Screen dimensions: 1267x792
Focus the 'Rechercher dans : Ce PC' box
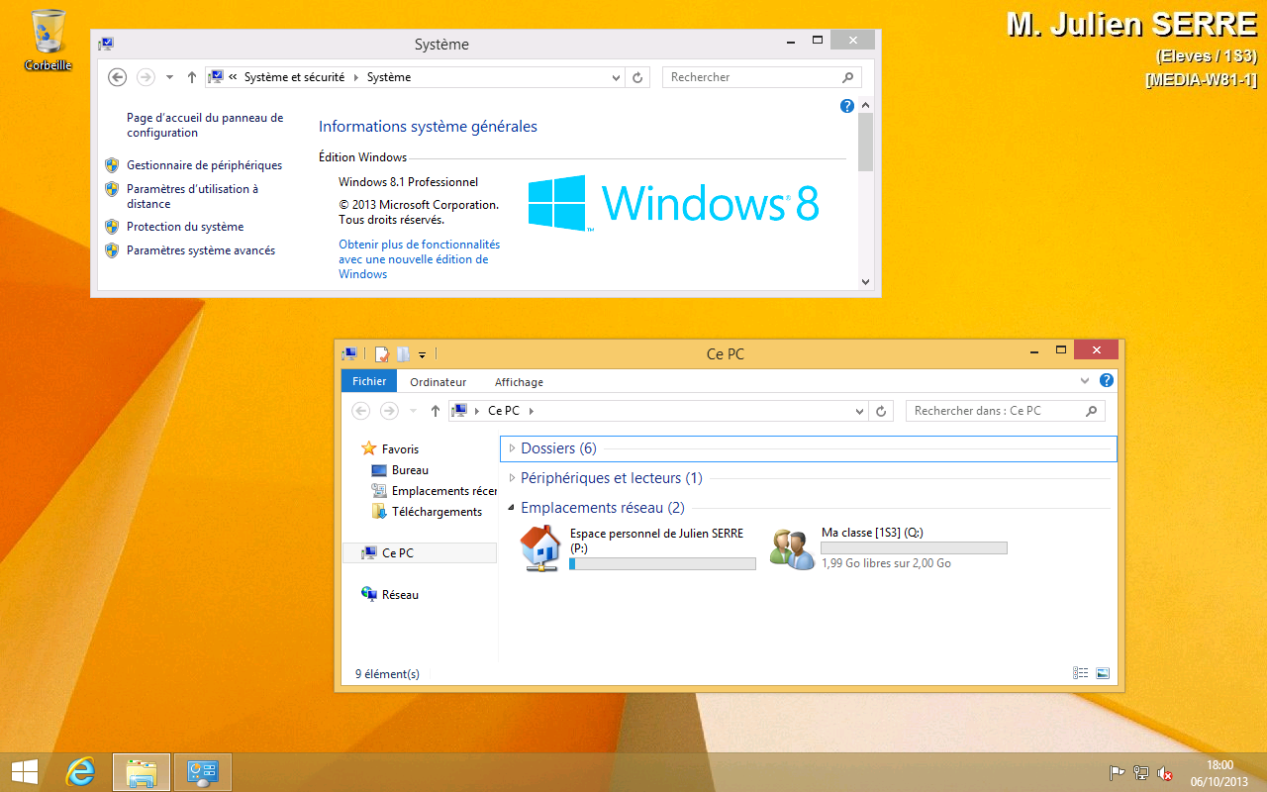point(1005,411)
